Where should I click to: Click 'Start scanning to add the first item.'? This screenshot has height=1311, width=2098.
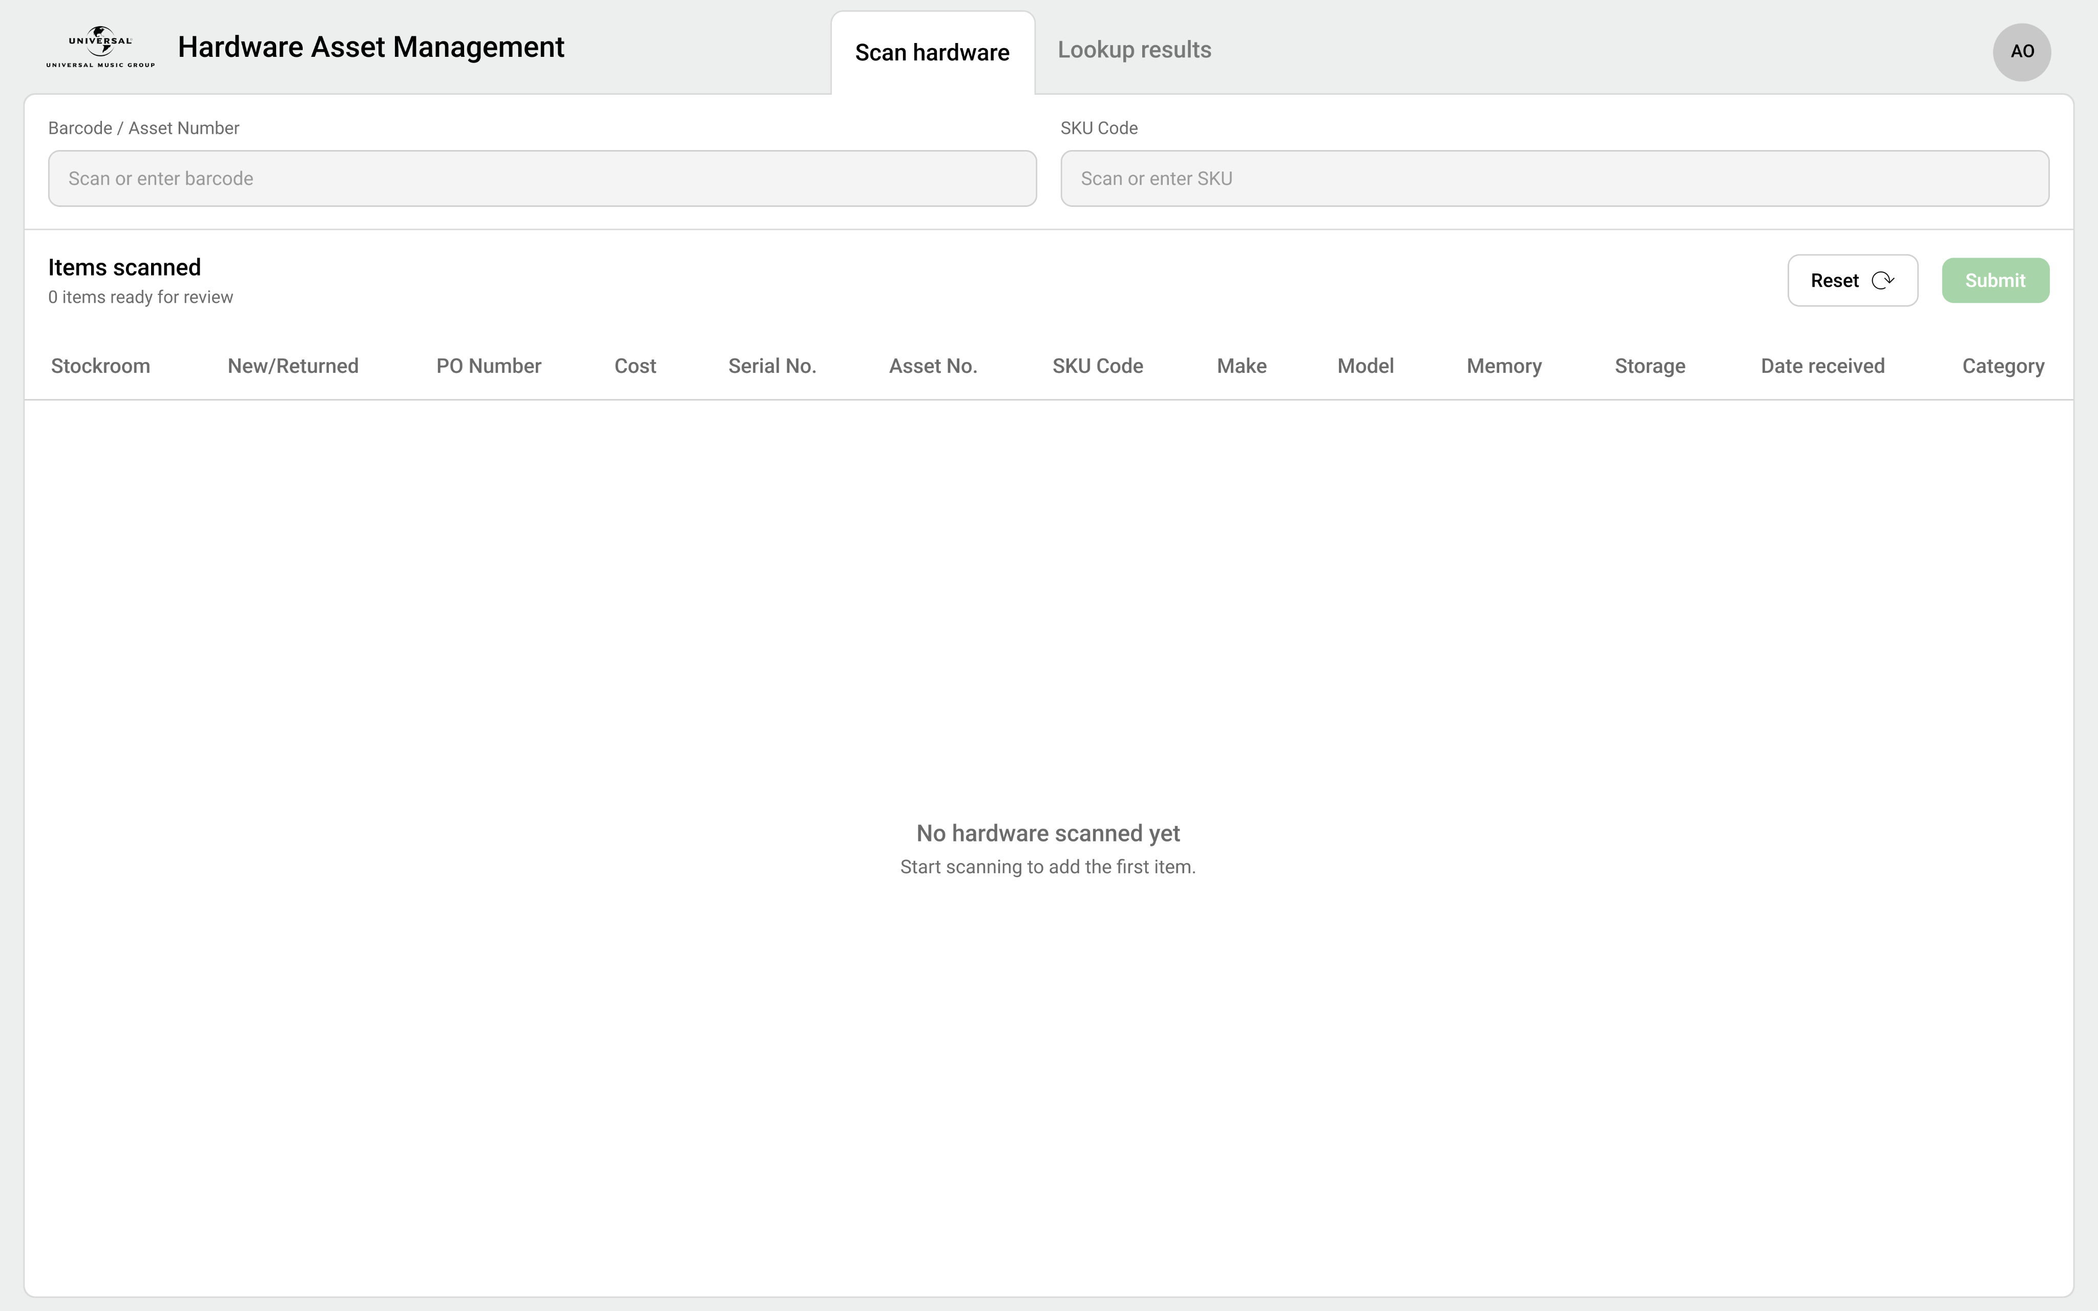(1048, 867)
